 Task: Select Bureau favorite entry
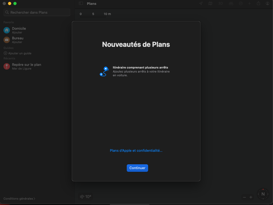[x=37, y=40]
